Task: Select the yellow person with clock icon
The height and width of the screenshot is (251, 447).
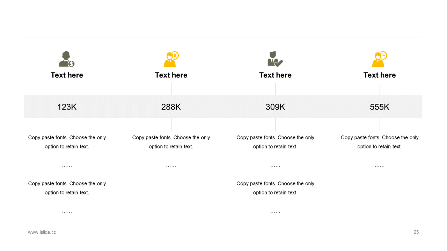Action: click(380, 59)
